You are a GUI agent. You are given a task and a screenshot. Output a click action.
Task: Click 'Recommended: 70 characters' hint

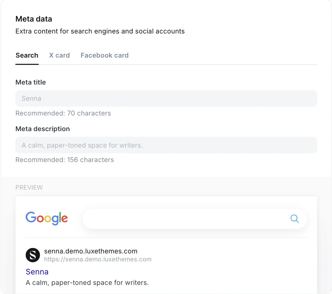click(63, 113)
